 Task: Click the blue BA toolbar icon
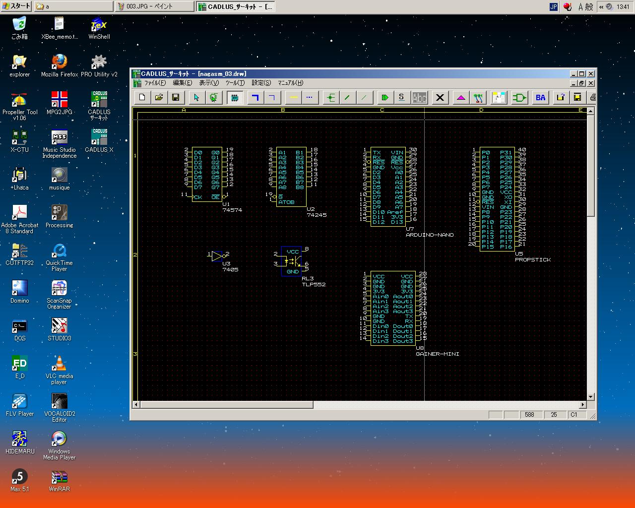coord(540,97)
